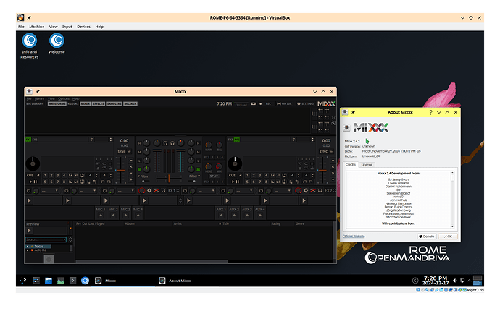Click the CUE button on the left deck
The height and width of the screenshot is (311, 500).
30,176
